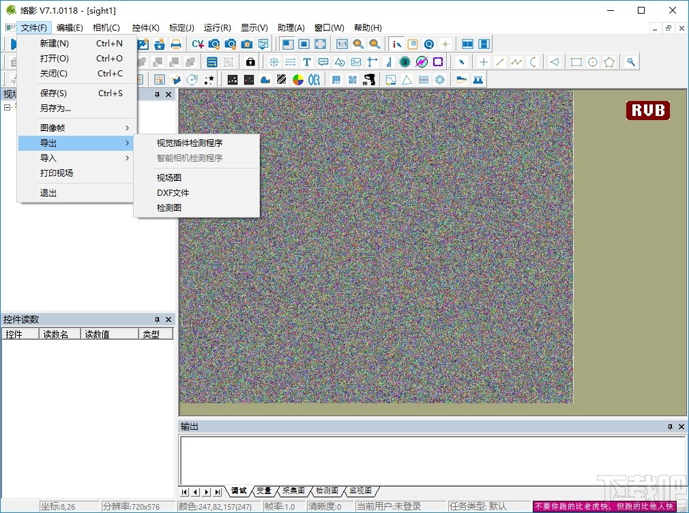Click the last-tab scroll arrow in output
This screenshot has height=513, width=689.
tap(218, 492)
